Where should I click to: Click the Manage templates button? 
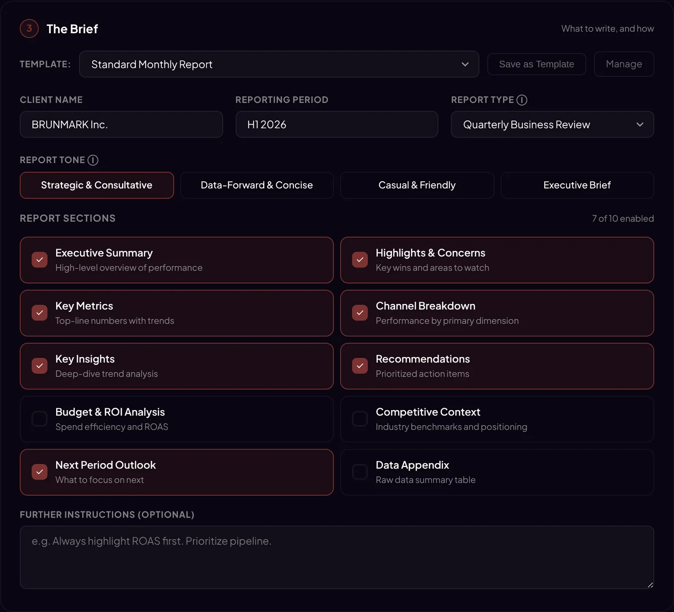[624, 64]
